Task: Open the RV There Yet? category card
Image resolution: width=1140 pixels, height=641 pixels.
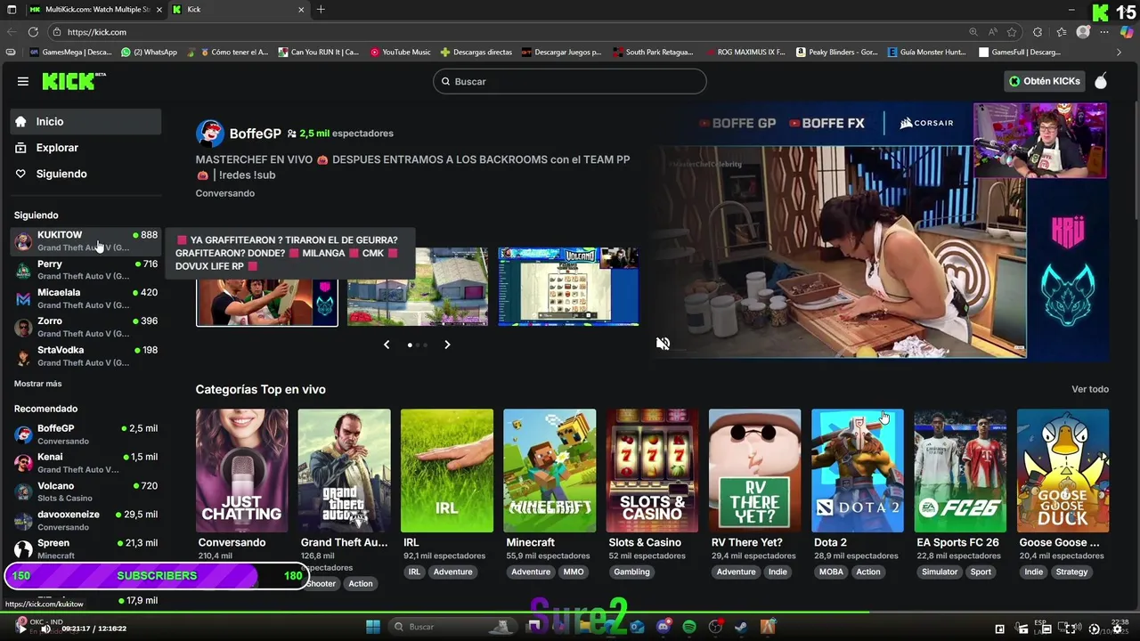Action: [754, 470]
